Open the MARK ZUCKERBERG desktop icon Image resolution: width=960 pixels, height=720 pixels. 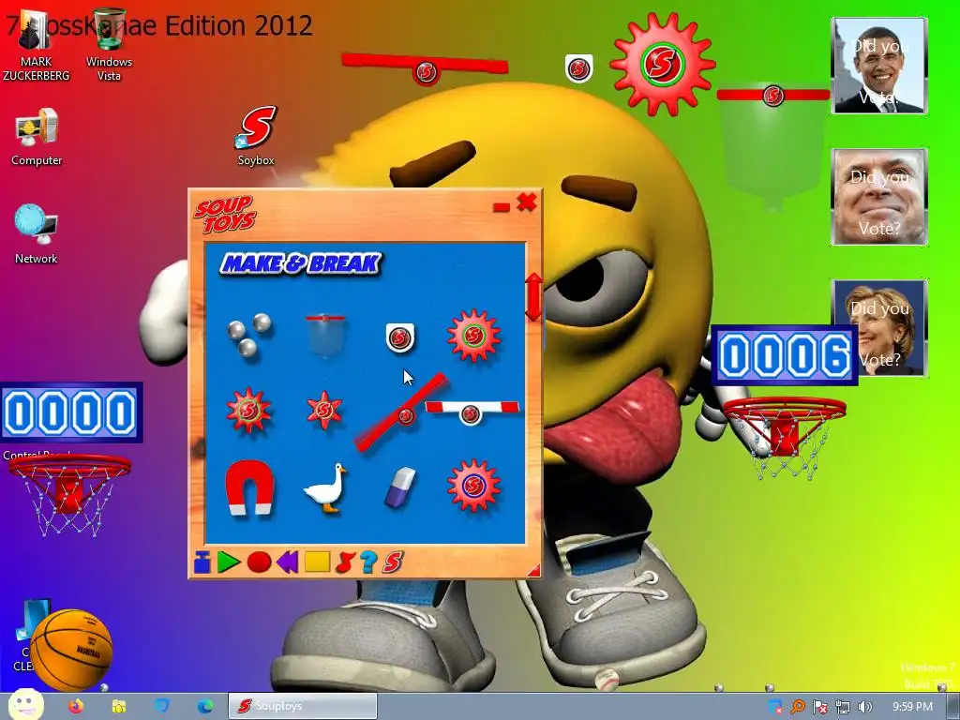(37, 45)
